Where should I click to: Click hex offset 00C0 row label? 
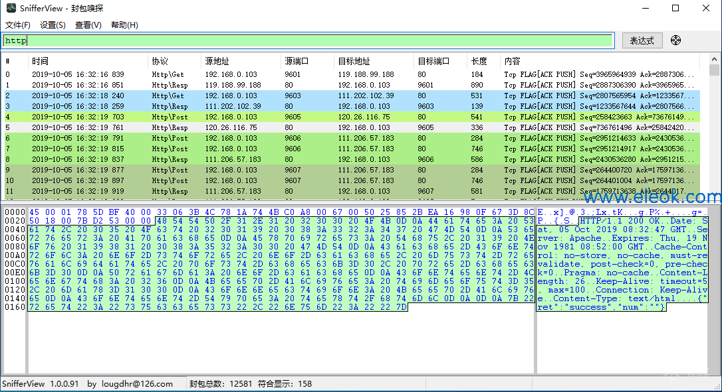pyautogui.click(x=15, y=264)
